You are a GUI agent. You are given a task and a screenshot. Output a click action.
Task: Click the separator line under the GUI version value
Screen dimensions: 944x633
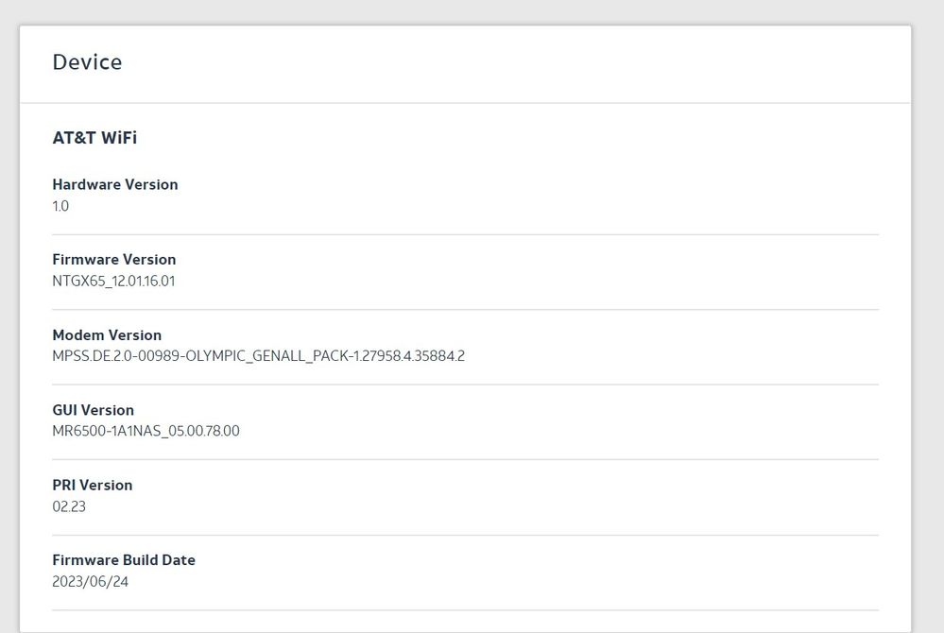pos(465,459)
